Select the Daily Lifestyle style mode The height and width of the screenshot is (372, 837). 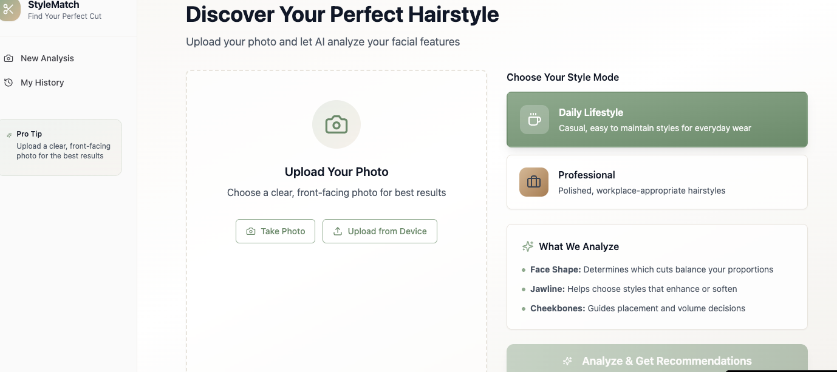point(657,120)
